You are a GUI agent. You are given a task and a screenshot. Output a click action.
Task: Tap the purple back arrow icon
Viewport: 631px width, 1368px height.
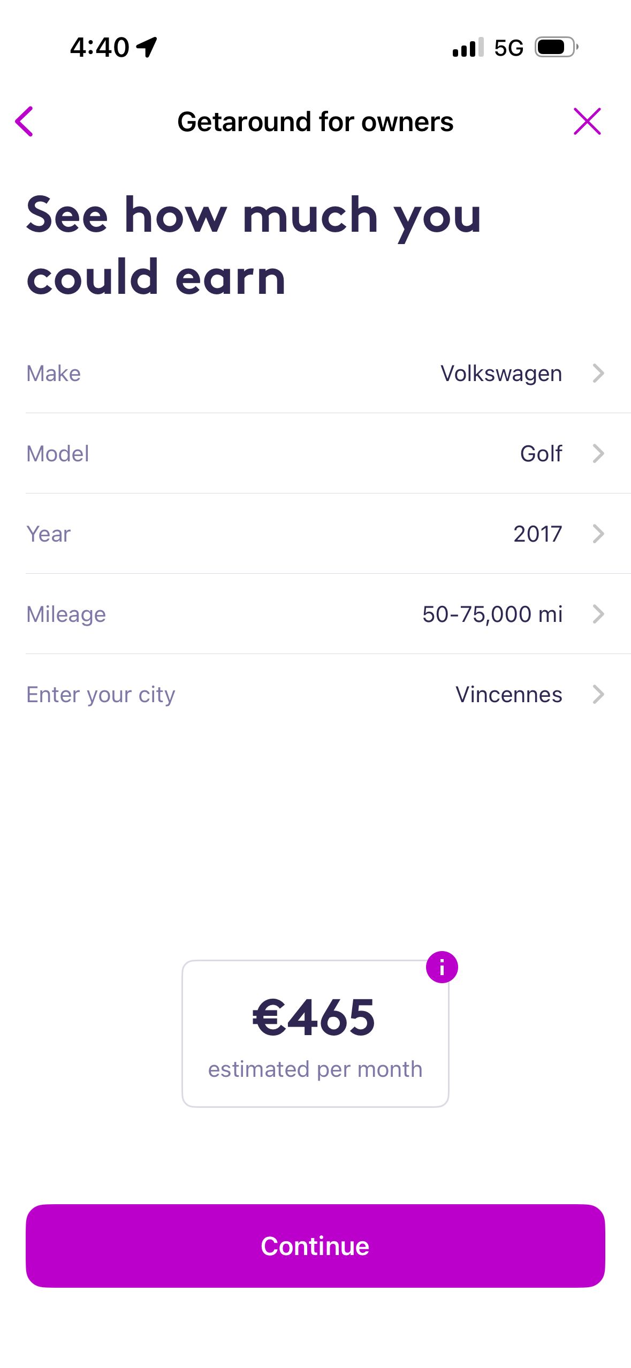(24, 121)
